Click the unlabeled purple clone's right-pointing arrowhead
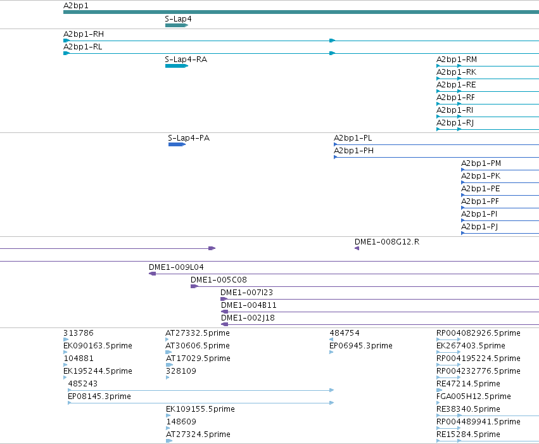The width and height of the screenshot is (539, 444). (212, 248)
